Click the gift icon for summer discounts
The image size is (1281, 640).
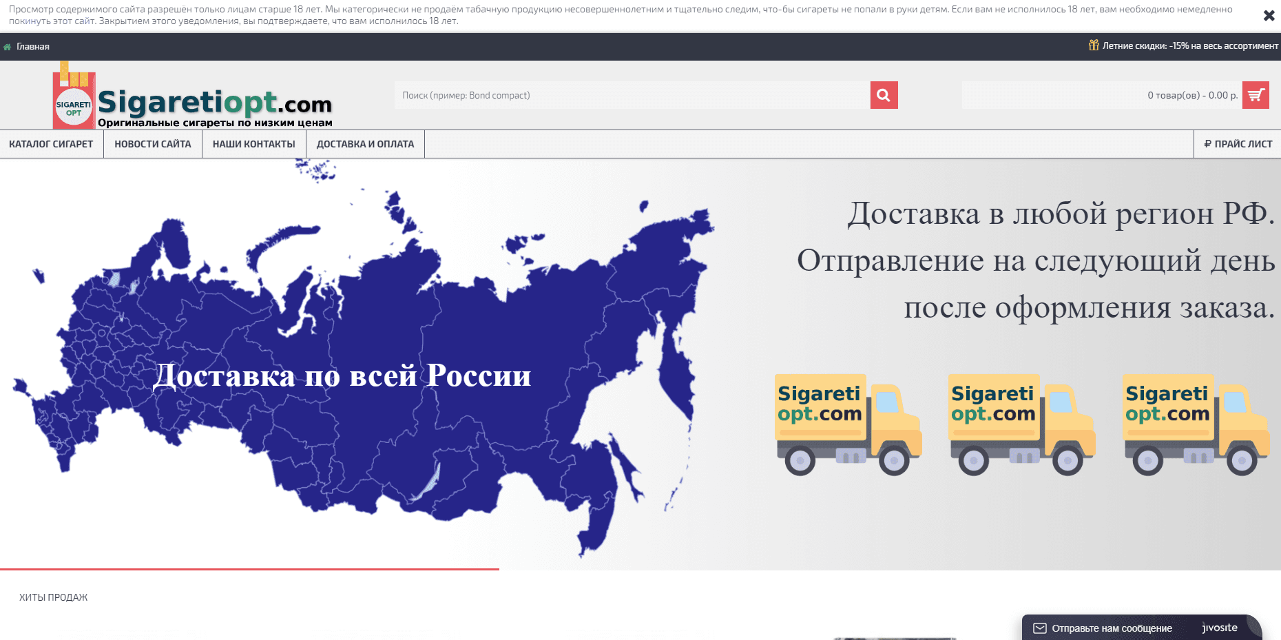(1093, 45)
